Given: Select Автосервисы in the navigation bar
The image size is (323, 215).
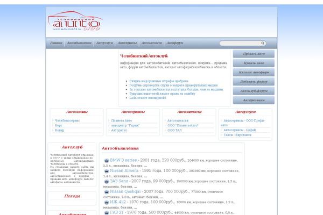Looking at the screenshot, I should 127,43.
